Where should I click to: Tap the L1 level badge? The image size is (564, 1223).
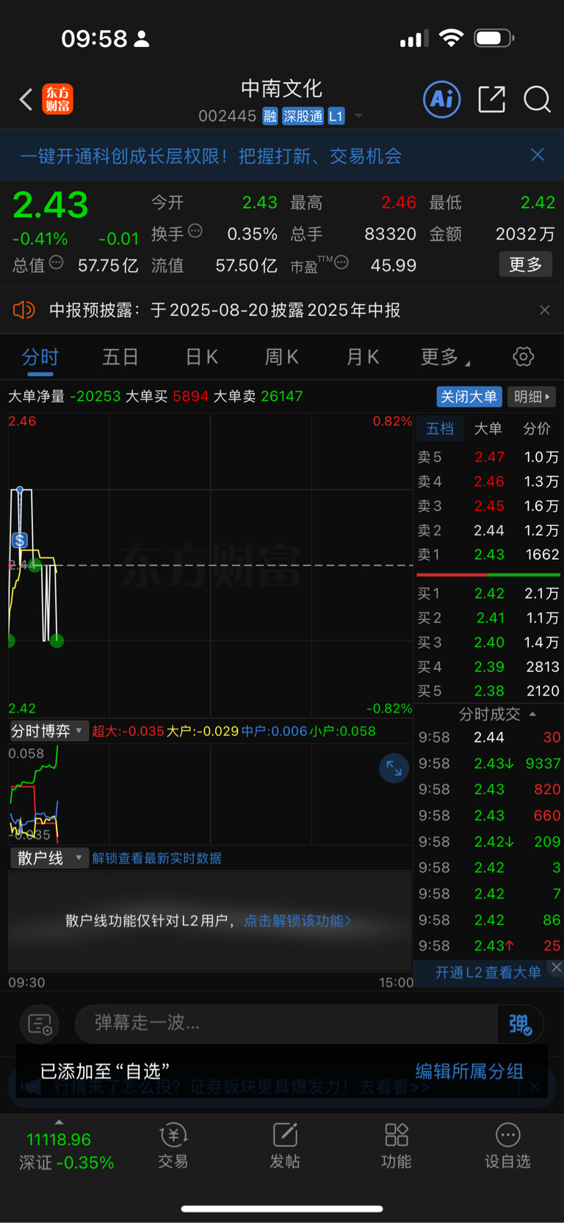(336, 116)
